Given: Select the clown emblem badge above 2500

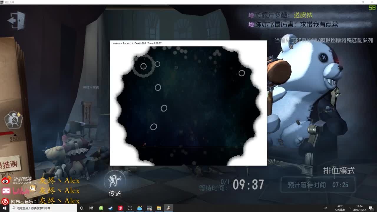Looking at the screenshot, I should coord(13,119).
